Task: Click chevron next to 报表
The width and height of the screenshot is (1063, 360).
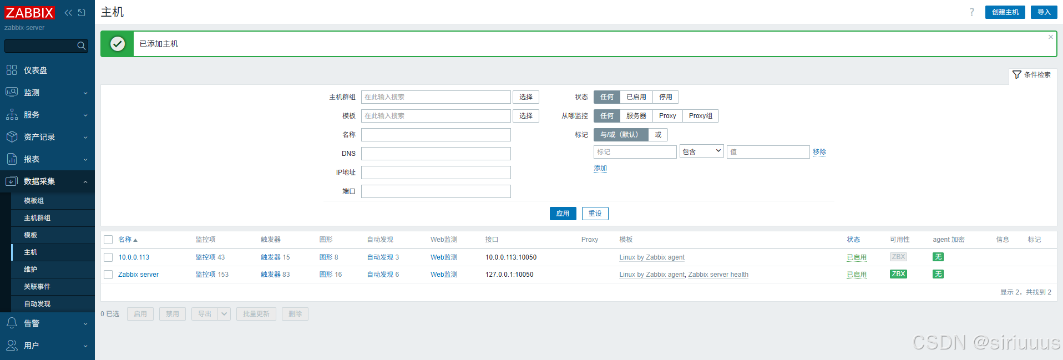Action: [x=85, y=160]
